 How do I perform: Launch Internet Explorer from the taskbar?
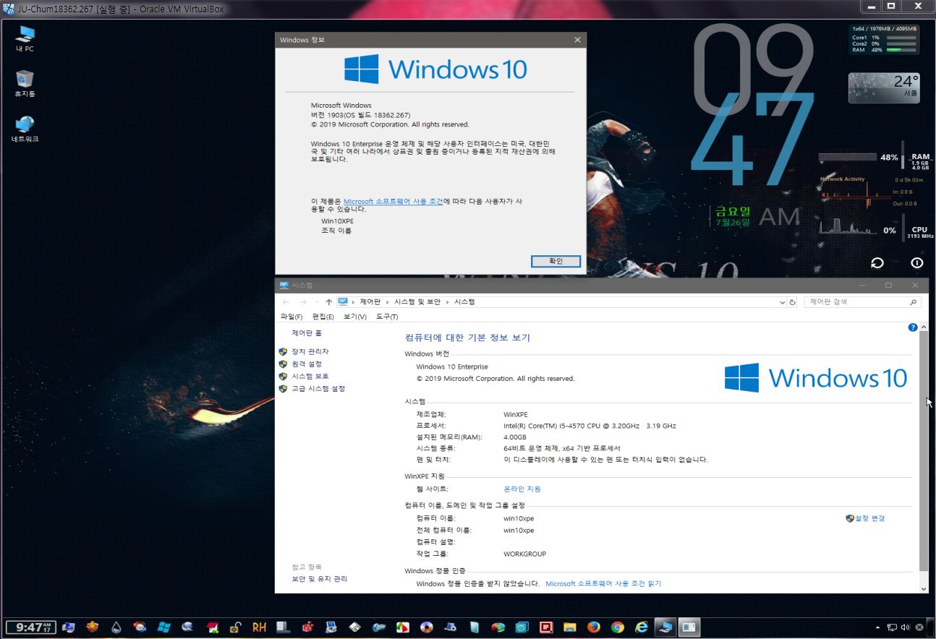(641, 627)
